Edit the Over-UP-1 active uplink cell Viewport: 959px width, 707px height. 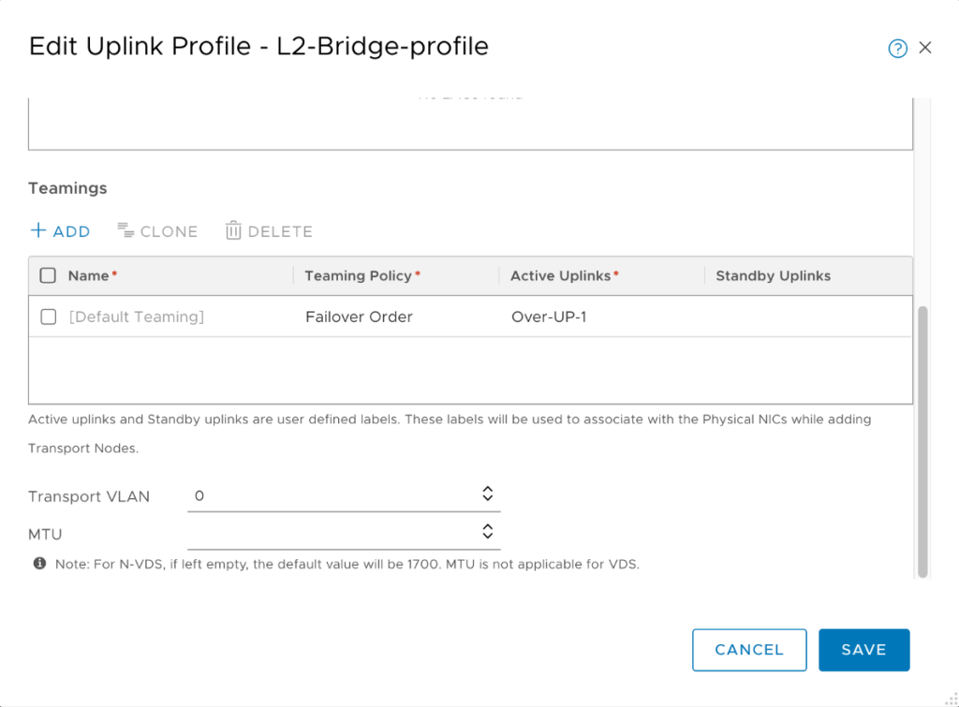(549, 317)
